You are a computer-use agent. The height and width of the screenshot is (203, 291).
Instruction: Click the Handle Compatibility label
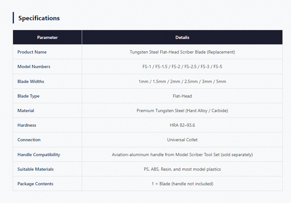[x=39, y=155]
